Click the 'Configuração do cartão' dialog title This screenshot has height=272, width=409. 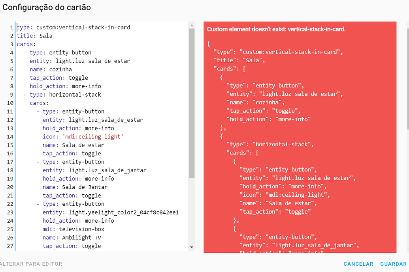click(x=47, y=7)
